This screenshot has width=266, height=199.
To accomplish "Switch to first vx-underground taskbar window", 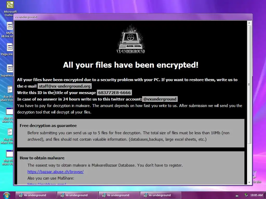I will pyautogui.click(x=36, y=195).
